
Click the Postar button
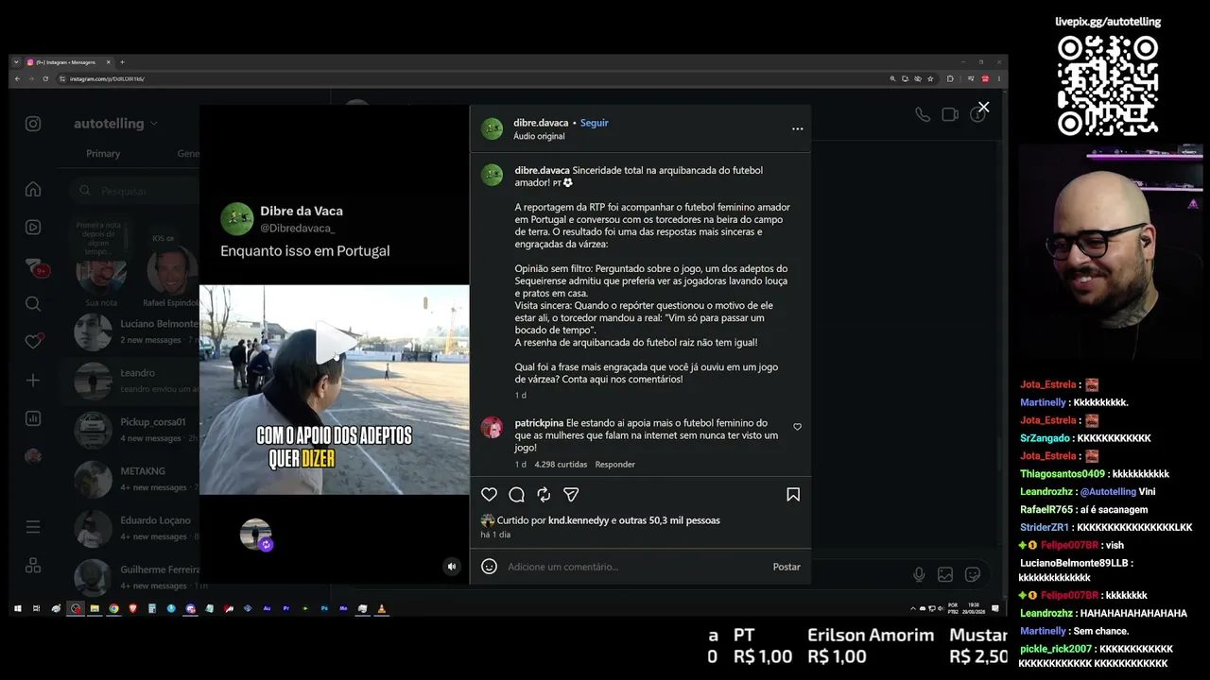[x=786, y=567]
